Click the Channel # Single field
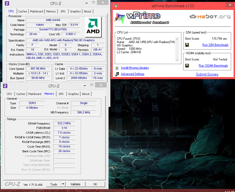The width and height of the screenshot is (235, 192). [84, 103]
